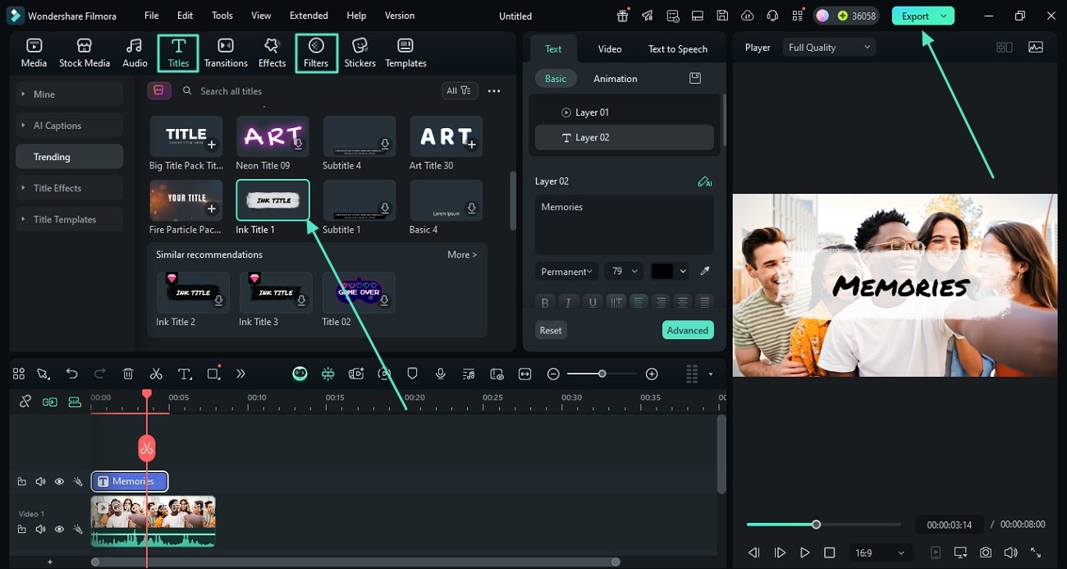Click the marker shield icon
Viewport: 1067px width, 569px height.
413,374
